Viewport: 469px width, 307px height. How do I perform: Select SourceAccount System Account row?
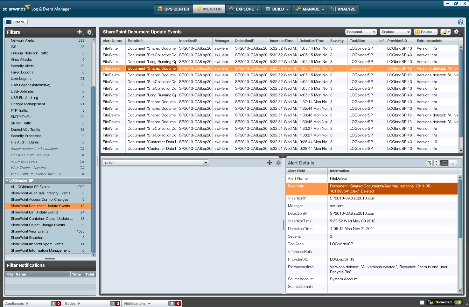coord(371,279)
